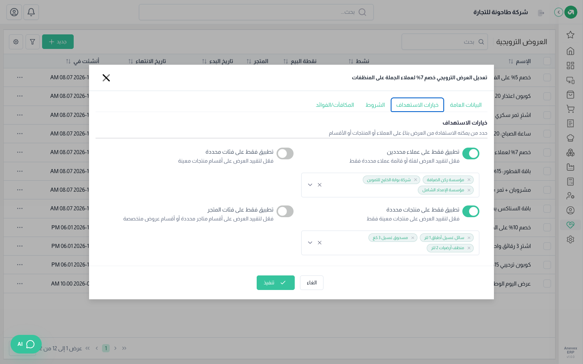The width and height of the screenshot is (583, 364).
Task: Select the خيارات الاستهداف tab
Action: click(417, 105)
